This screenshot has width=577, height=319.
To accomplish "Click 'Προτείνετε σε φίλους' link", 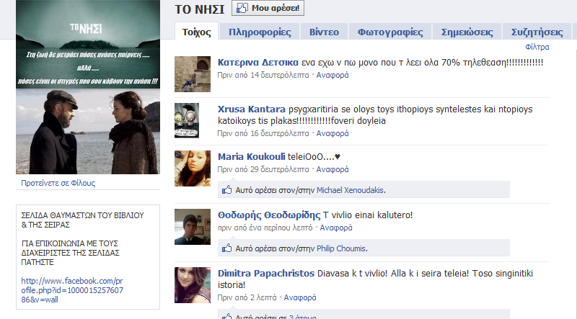I will pyautogui.click(x=58, y=183).
